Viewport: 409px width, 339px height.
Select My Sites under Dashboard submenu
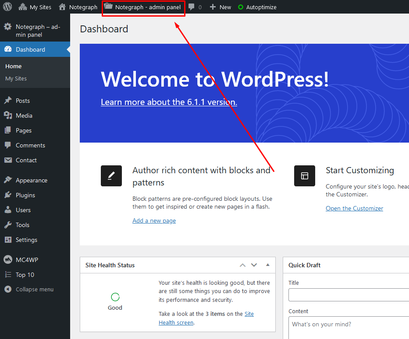pos(16,79)
